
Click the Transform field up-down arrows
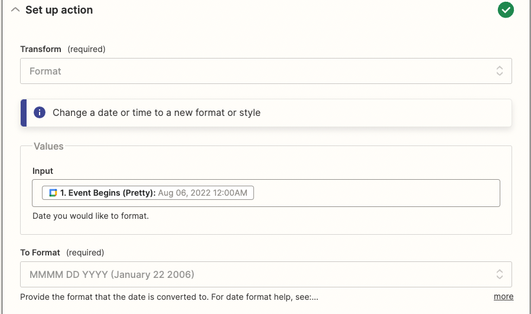click(x=500, y=71)
